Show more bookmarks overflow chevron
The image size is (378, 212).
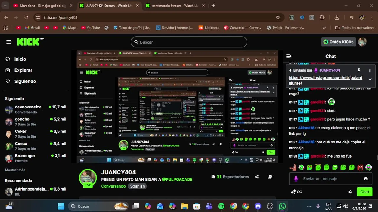point(324,28)
